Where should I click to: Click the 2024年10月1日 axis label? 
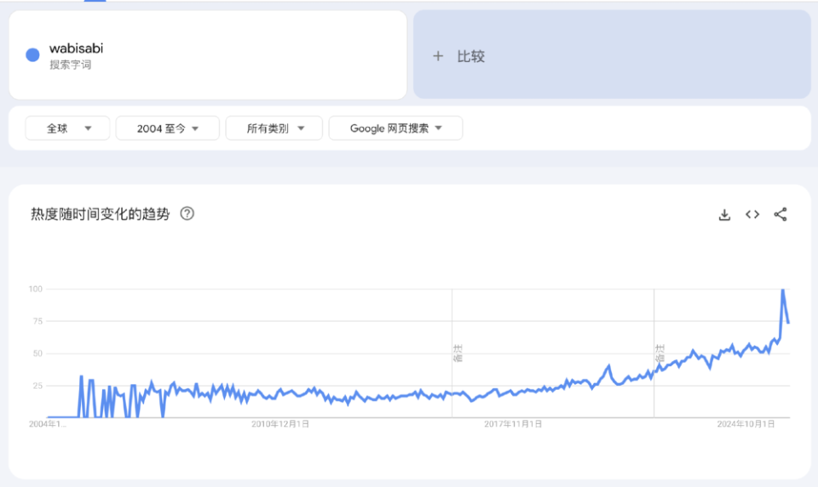click(x=746, y=423)
